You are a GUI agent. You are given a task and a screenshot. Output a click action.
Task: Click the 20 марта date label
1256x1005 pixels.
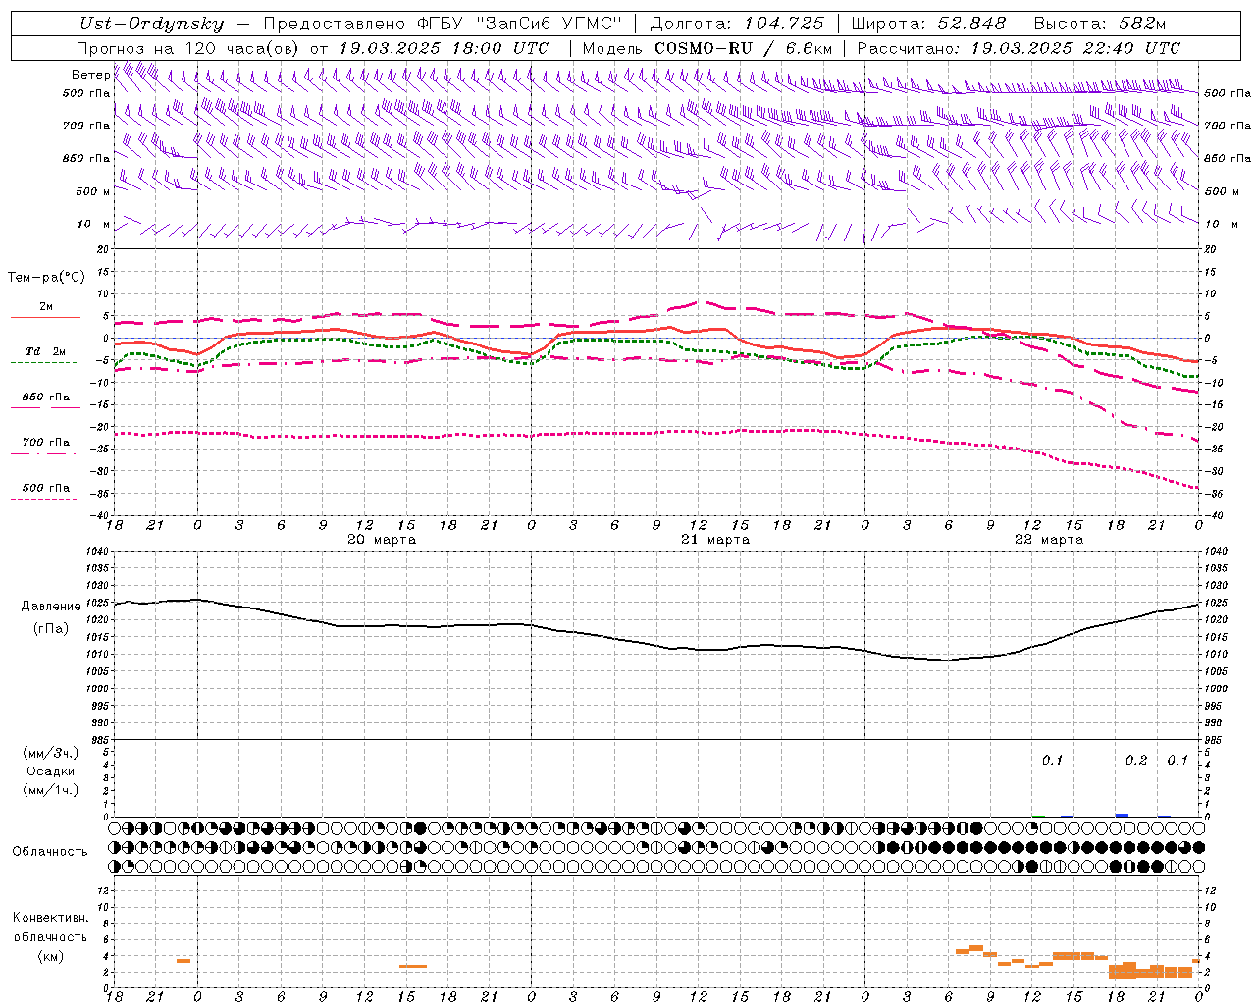pos(382,539)
